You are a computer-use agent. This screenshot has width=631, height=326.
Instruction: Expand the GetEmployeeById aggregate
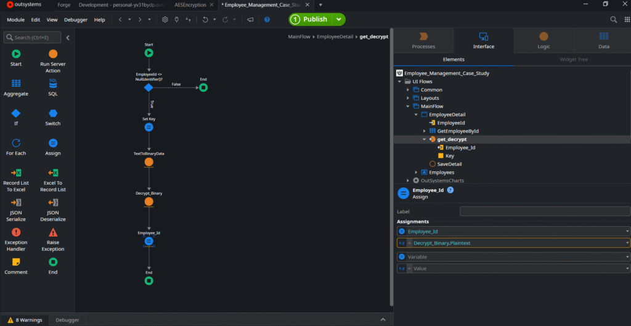[x=424, y=131]
